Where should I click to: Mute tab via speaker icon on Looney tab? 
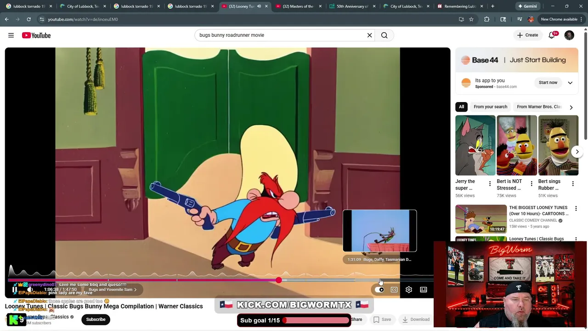(x=259, y=6)
